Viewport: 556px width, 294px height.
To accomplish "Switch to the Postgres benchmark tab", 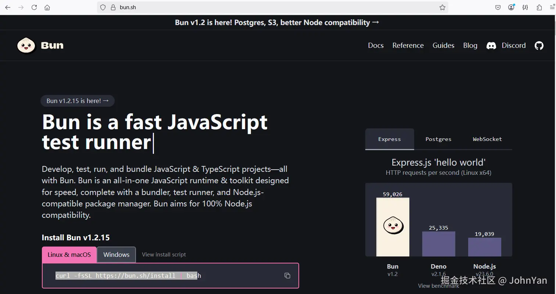I will pos(438,139).
